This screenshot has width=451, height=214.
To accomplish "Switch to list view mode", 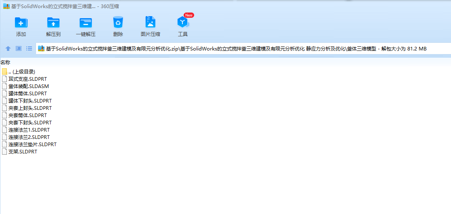I will tap(29, 48).
